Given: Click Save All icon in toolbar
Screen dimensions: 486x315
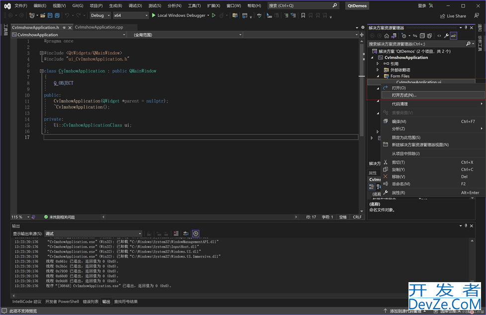Looking at the screenshot, I should 57,15.
